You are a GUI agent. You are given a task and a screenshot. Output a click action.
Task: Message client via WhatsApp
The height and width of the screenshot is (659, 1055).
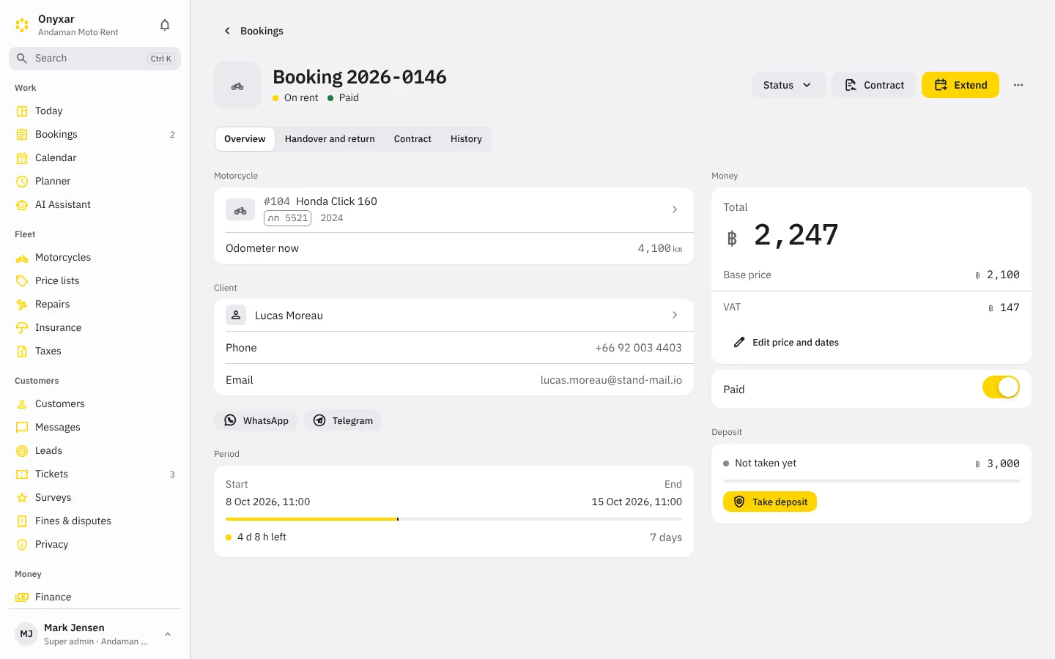tap(256, 420)
